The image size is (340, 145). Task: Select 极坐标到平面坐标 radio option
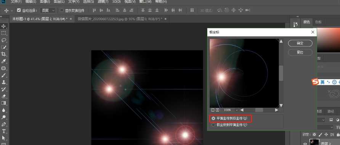[213, 125]
